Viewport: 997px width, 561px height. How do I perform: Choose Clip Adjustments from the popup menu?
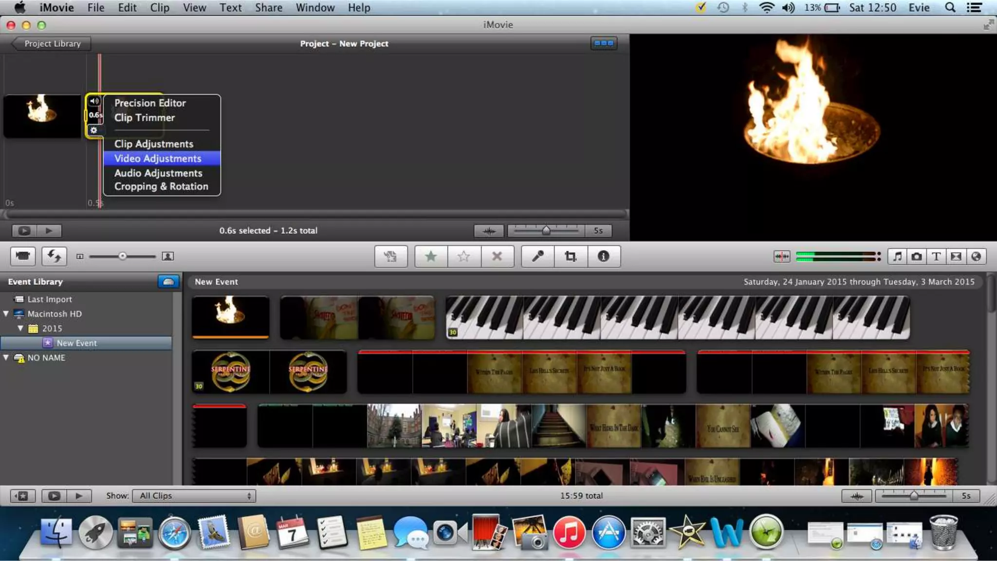tap(162, 144)
